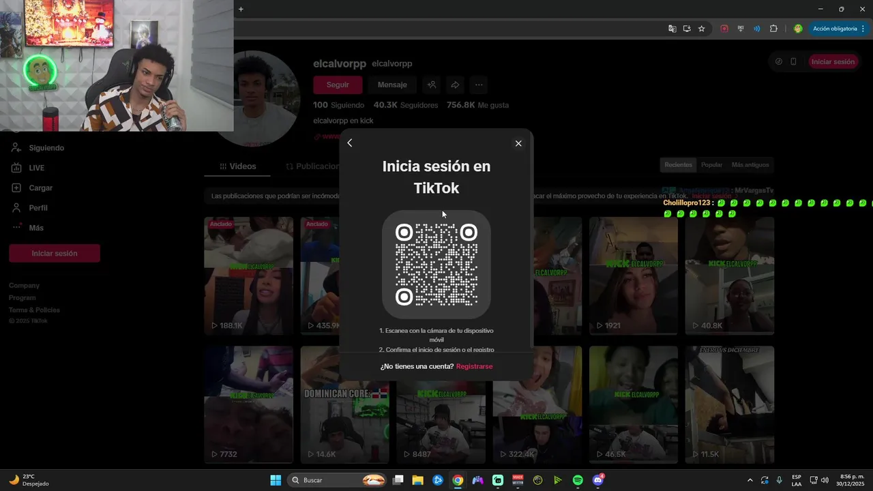Viewport: 873px width, 491px height.
Task: Open the video with 46.5K views
Action: point(634,404)
